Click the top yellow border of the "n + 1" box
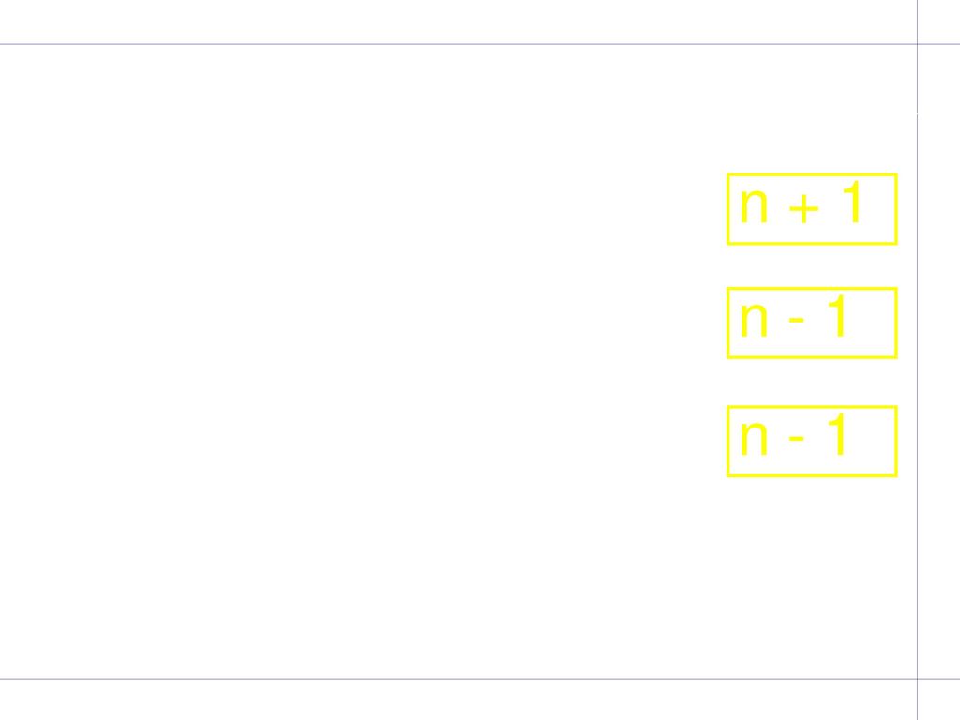Screen dimensions: 960x720 (x=812, y=174)
